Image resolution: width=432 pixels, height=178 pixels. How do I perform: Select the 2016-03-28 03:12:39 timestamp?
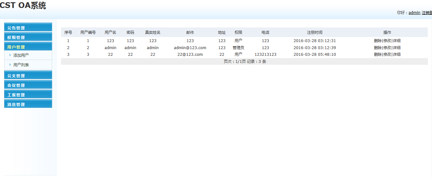pos(315,48)
